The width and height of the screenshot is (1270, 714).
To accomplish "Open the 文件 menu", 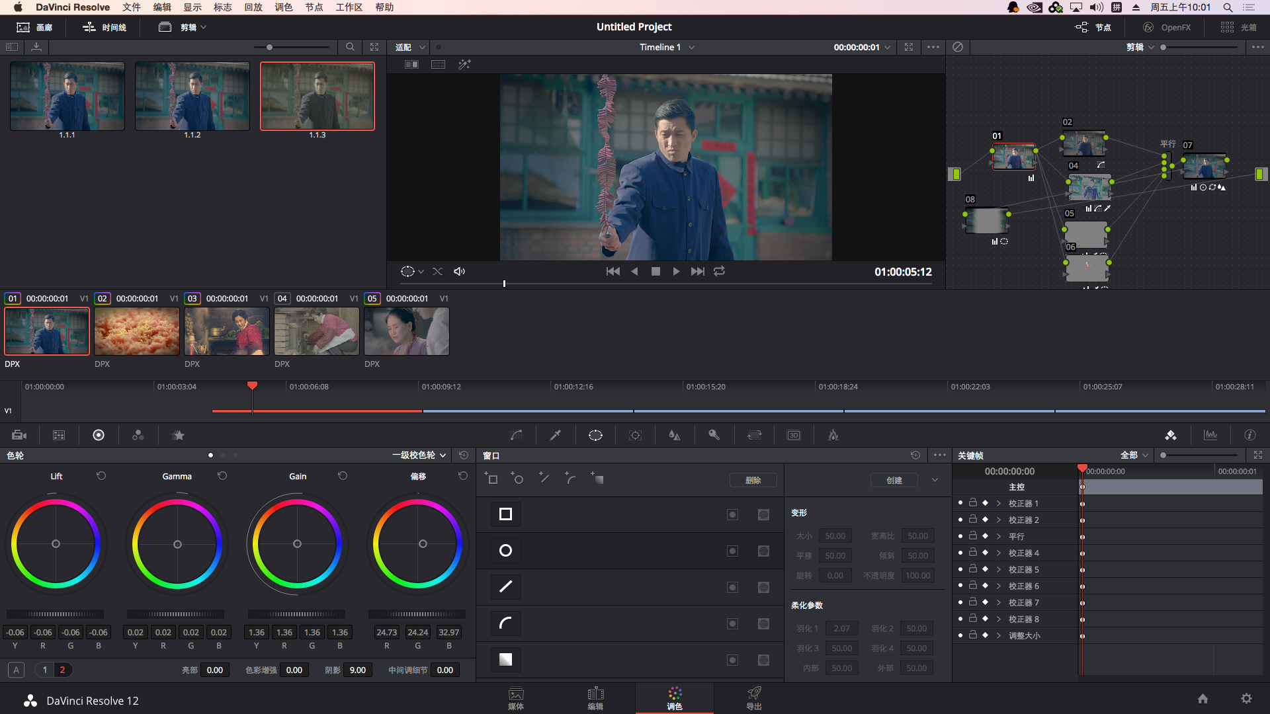I will (x=132, y=7).
